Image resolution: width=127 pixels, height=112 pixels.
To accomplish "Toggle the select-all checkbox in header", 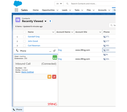I will click(x=24, y=32).
